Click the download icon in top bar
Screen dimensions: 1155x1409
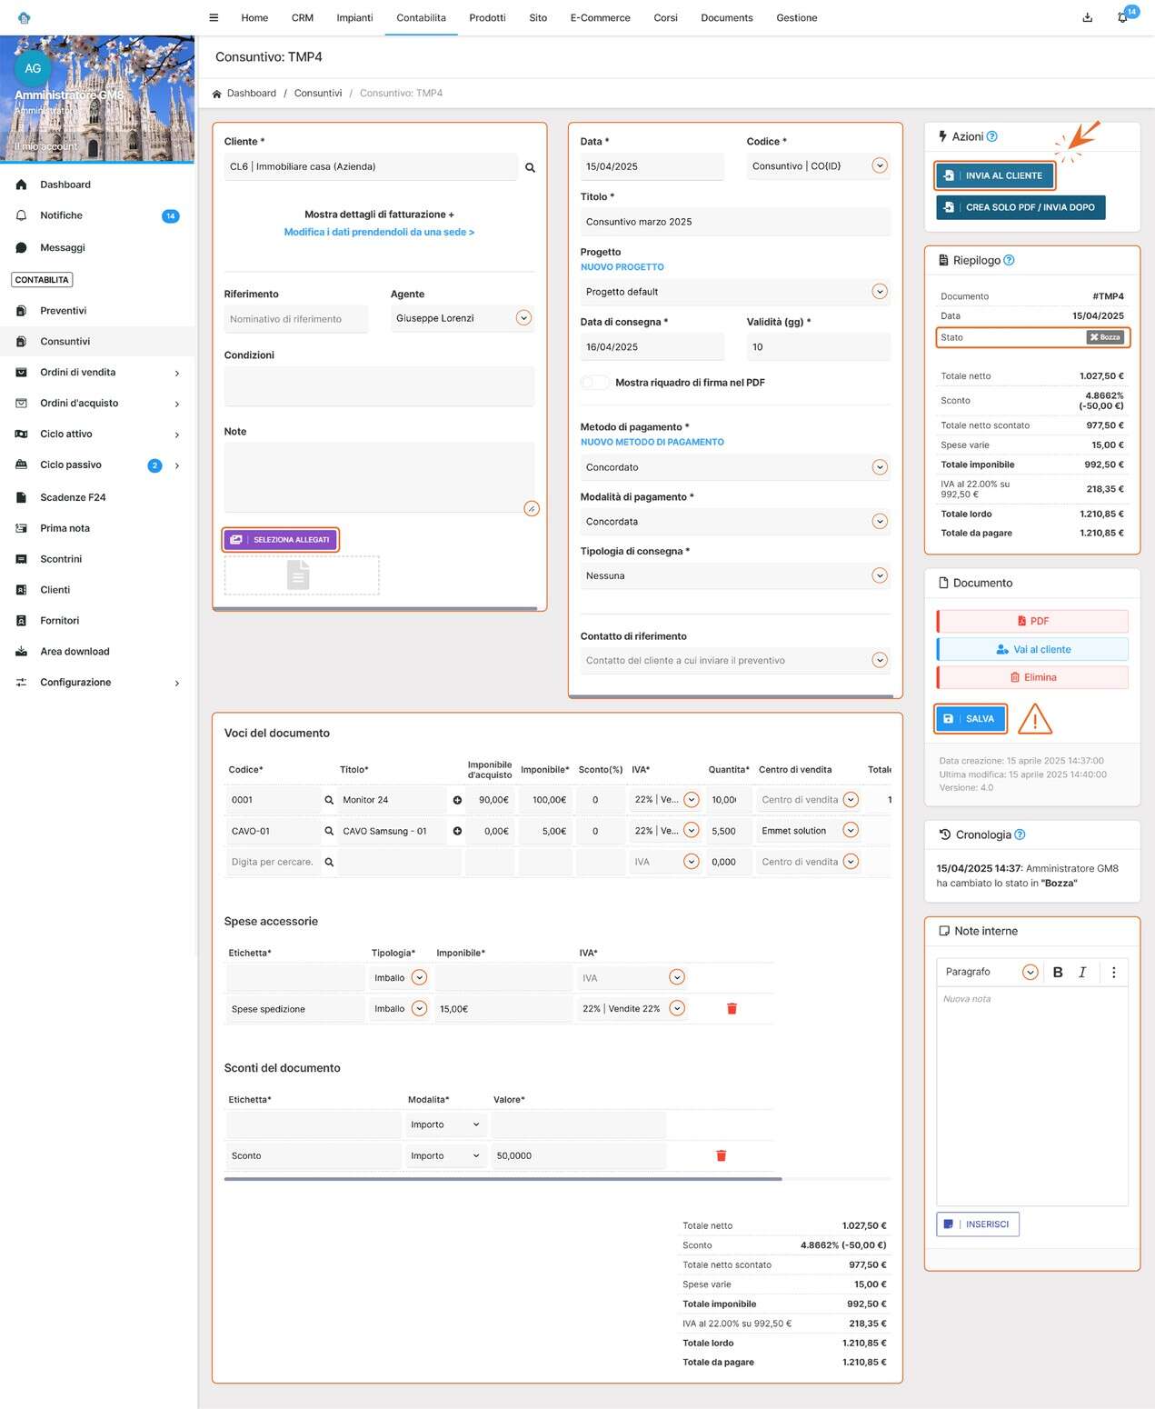(1087, 18)
